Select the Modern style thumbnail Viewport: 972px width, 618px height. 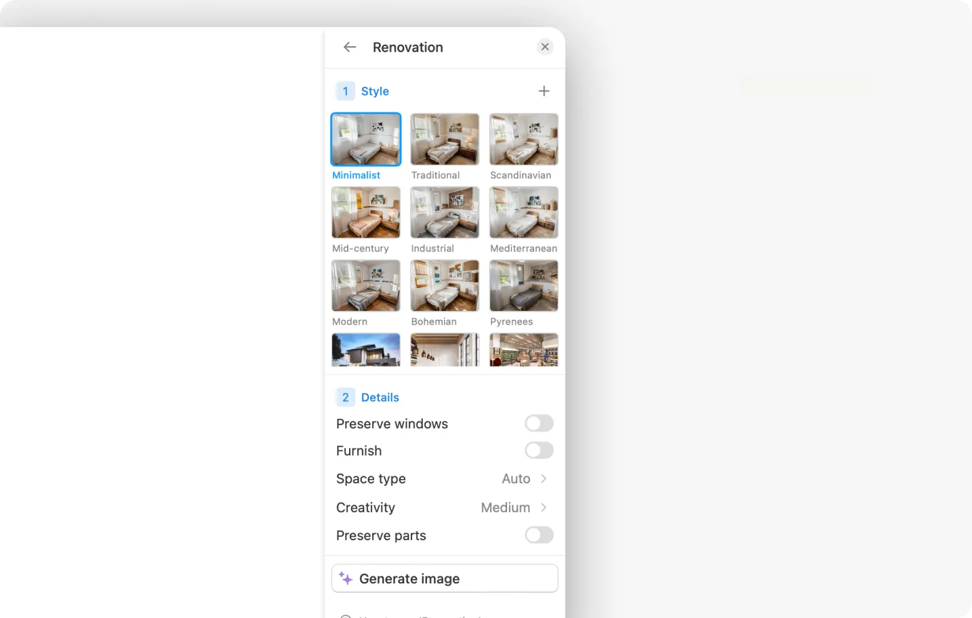[366, 285]
